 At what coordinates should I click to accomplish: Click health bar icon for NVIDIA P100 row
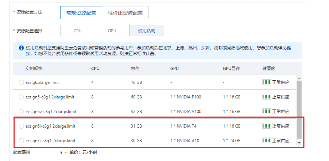pyautogui.click(x=266, y=97)
